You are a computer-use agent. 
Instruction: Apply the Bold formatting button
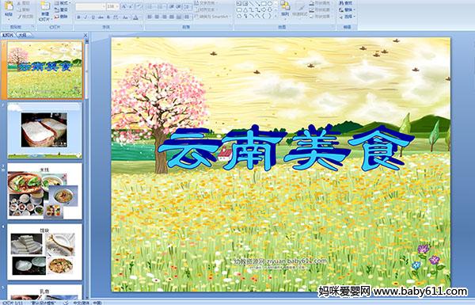[78, 17]
